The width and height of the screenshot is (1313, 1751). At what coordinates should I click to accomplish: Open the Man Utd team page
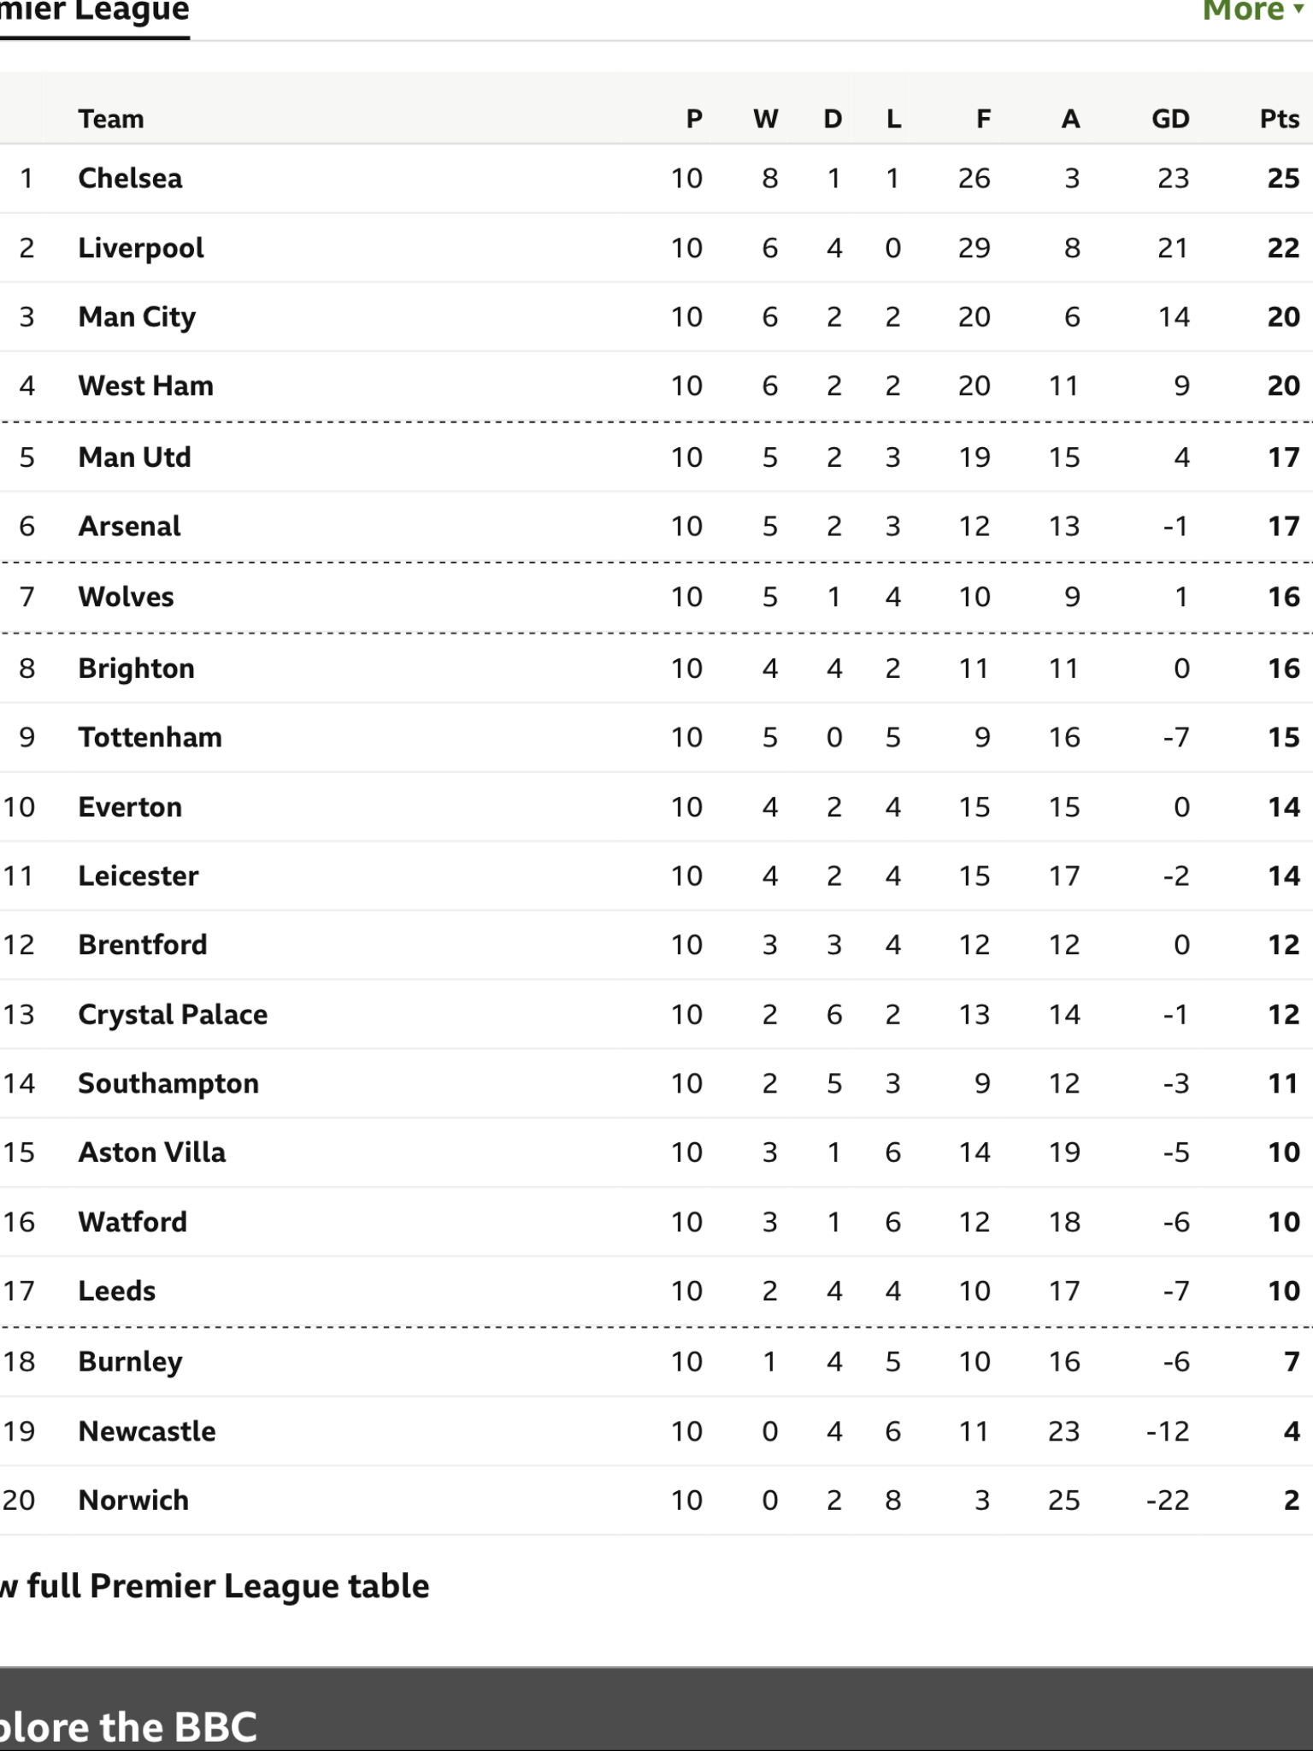134,457
